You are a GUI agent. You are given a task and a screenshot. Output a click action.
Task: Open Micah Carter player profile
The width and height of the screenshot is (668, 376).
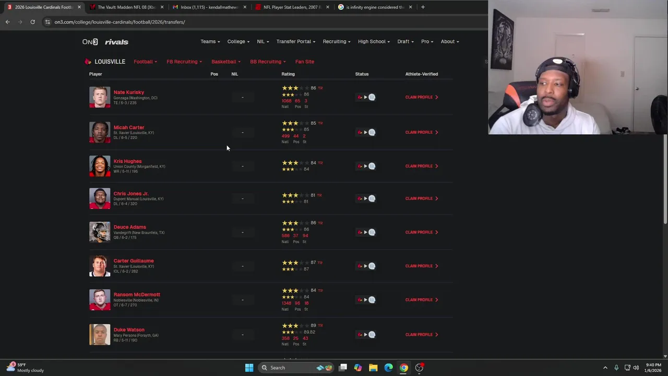point(129,127)
